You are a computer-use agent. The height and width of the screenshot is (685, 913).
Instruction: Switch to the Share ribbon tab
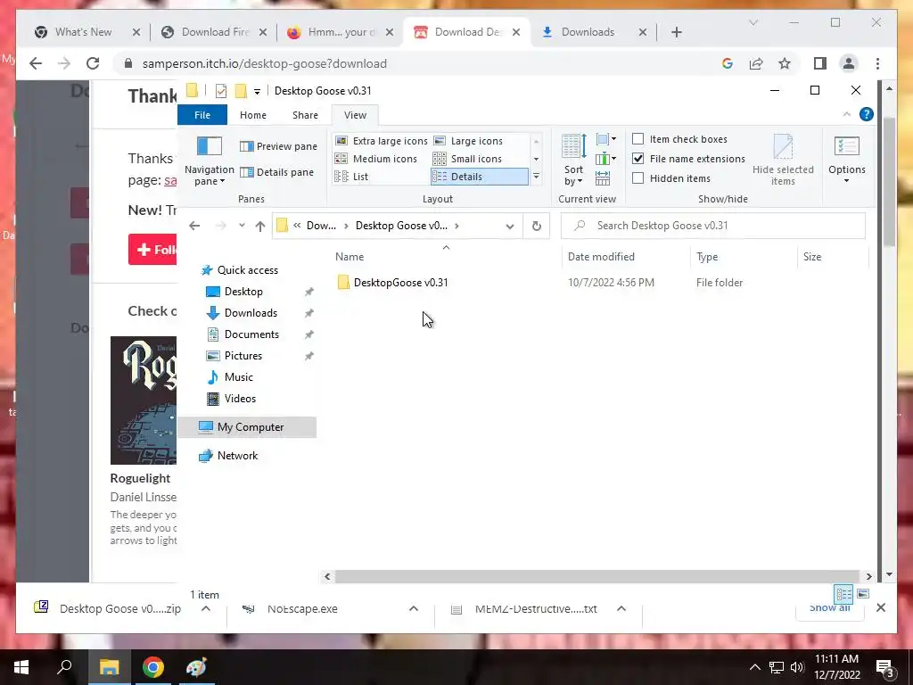tap(305, 115)
